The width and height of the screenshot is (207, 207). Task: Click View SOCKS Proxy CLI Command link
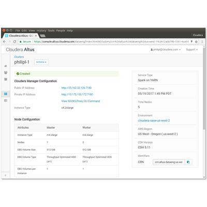click(81, 101)
